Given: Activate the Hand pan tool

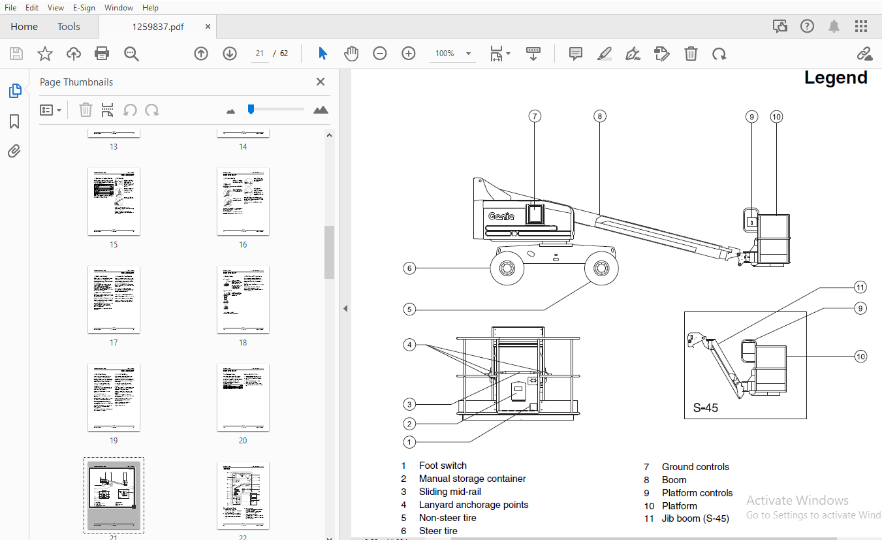Looking at the screenshot, I should (x=351, y=54).
